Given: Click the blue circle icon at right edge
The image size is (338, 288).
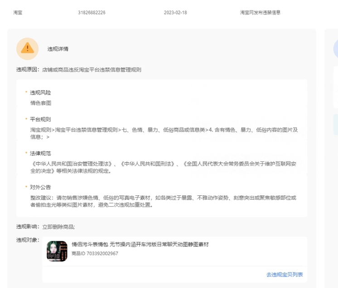Looking at the screenshot, I should (x=335, y=49).
